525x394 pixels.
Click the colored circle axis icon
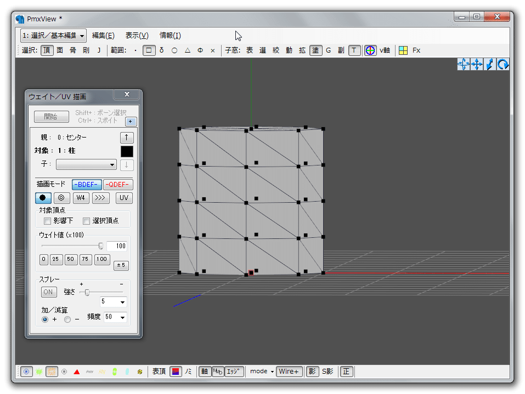coord(370,50)
